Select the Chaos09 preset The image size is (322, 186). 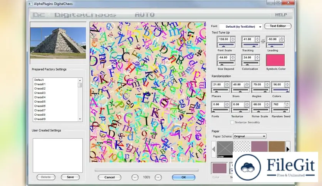click(55, 119)
